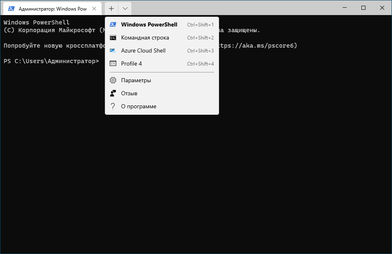392x254 pixels.
Task: Click the feedback person icon
Action: click(113, 93)
